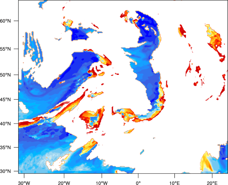Click the 30°W longitude label

point(24,183)
